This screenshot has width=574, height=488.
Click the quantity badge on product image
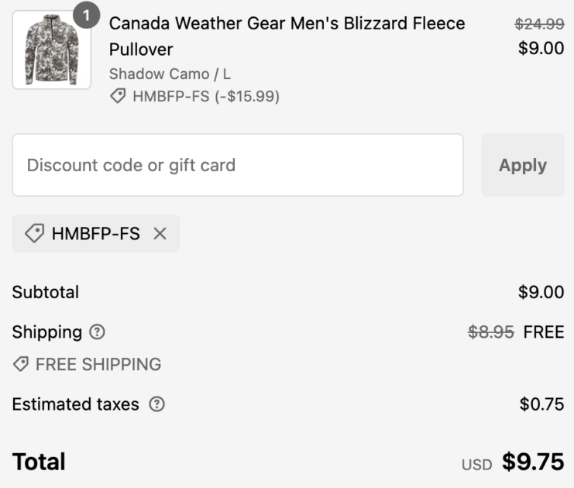click(x=86, y=15)
